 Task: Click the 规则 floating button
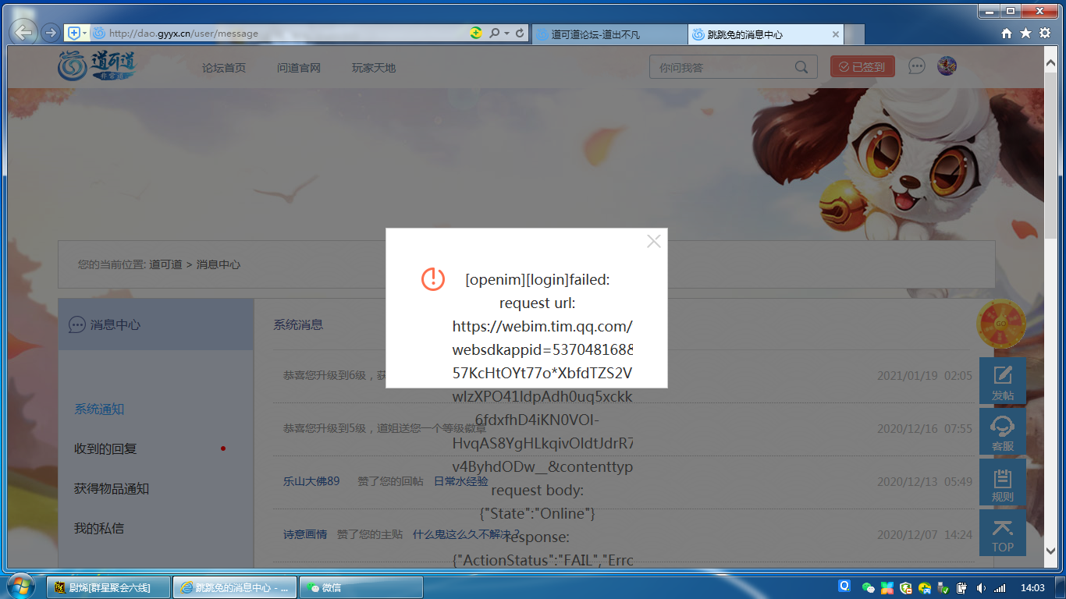pyautogui.click(x=1003, y=482)
